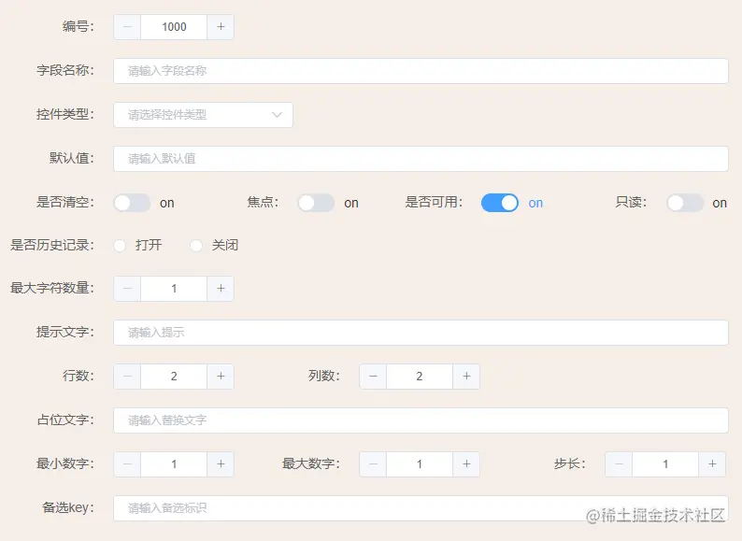Image resolution: width=742 pixels, height=541 pixels.
Task: Focus the 字段名称 input field
Action: pyautogui.click(x=421, y=71)
